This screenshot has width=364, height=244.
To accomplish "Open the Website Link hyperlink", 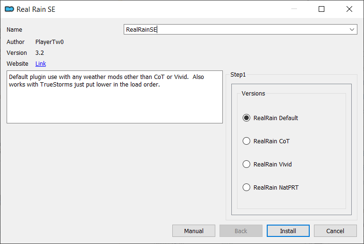I will pos(41,64).
